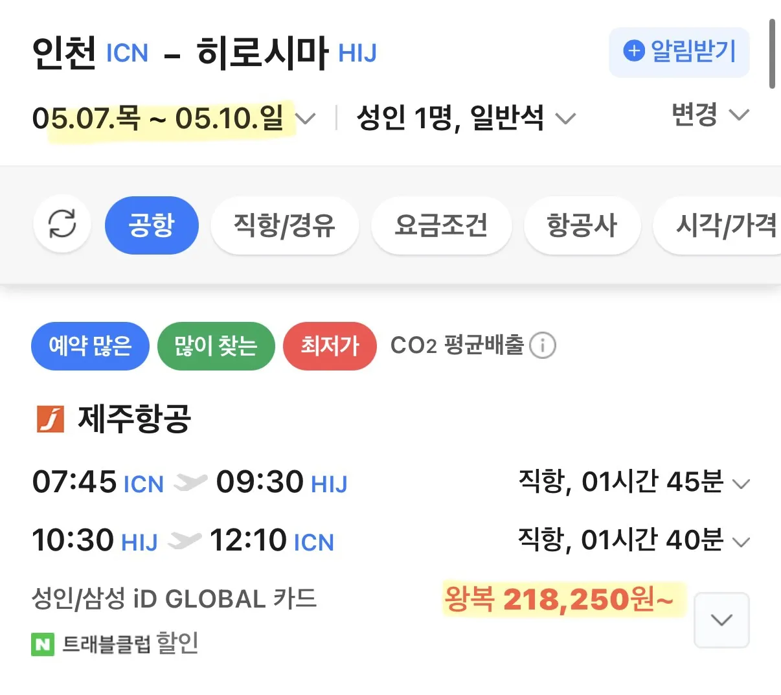The image size is (781, 695).
Task: Click the 변경 search change button
Action: click(x=710, y=115)
